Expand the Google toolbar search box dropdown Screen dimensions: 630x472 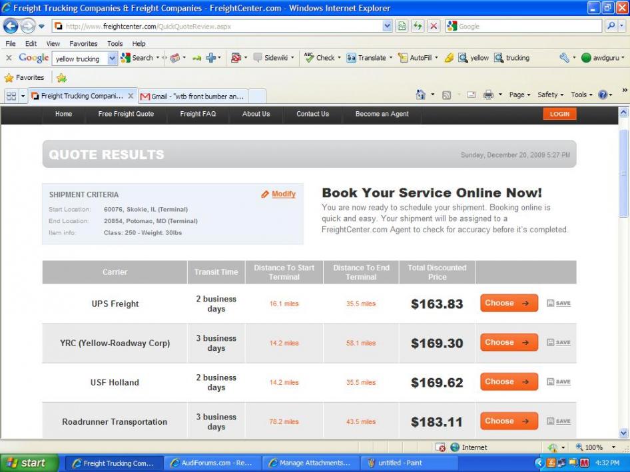(112, 59)
